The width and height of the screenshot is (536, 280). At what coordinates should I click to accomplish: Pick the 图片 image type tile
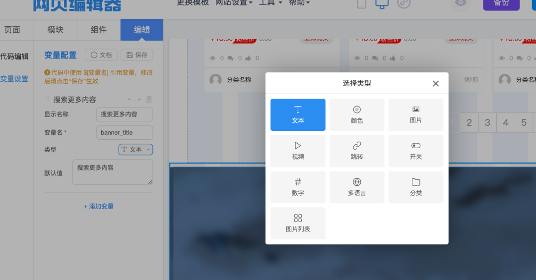pos(416,115)
